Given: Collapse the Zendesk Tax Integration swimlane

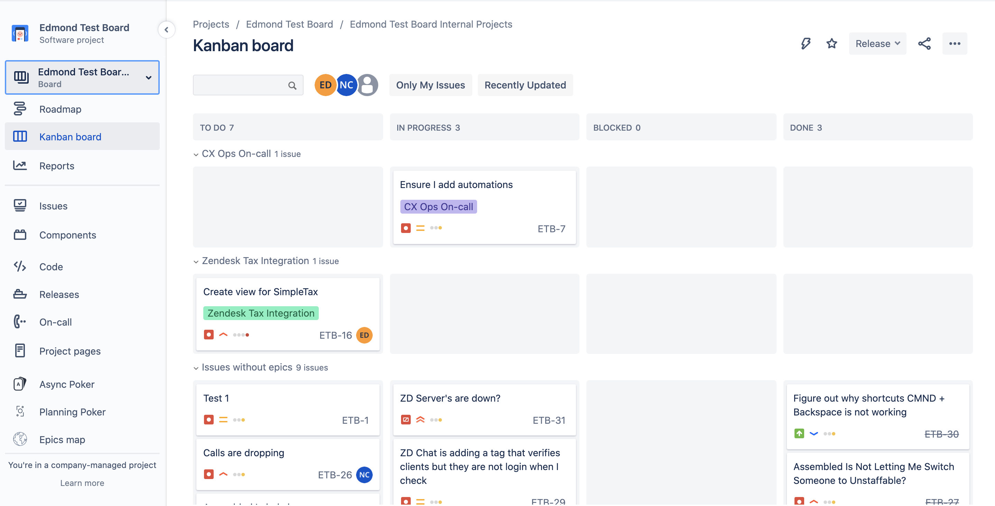Looking at the screenshot, I should coord(196,262).
